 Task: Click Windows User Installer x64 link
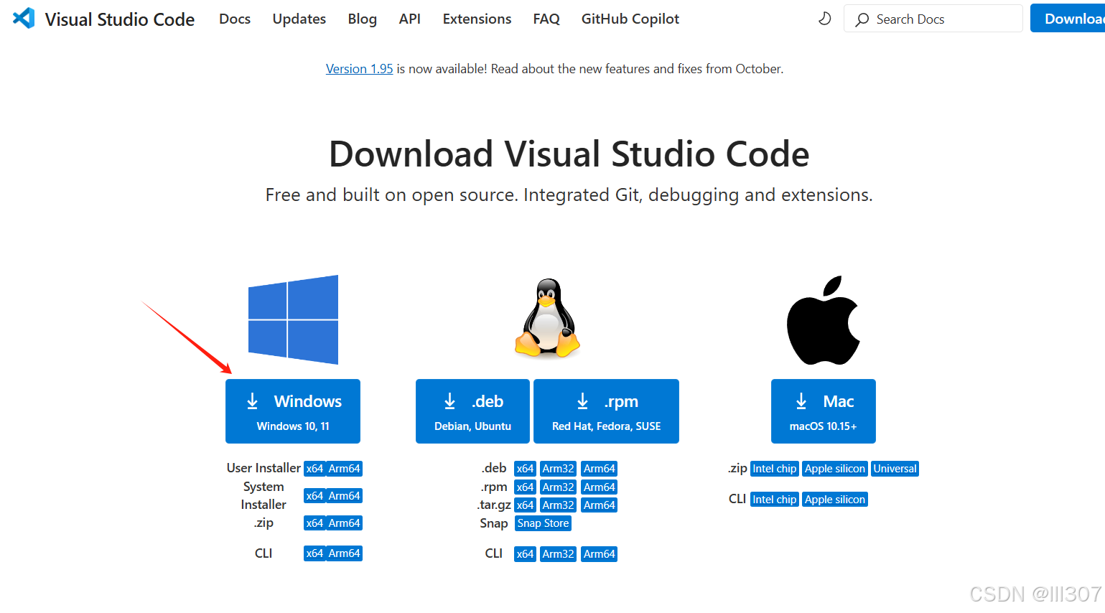click(x=314, y=469)
